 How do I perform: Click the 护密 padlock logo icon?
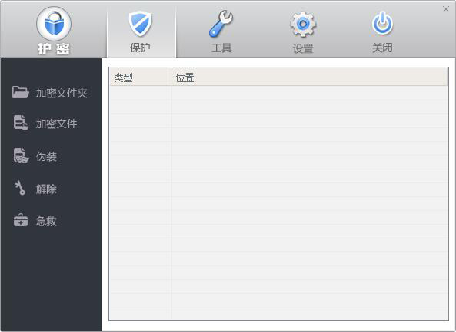point(54,24)
